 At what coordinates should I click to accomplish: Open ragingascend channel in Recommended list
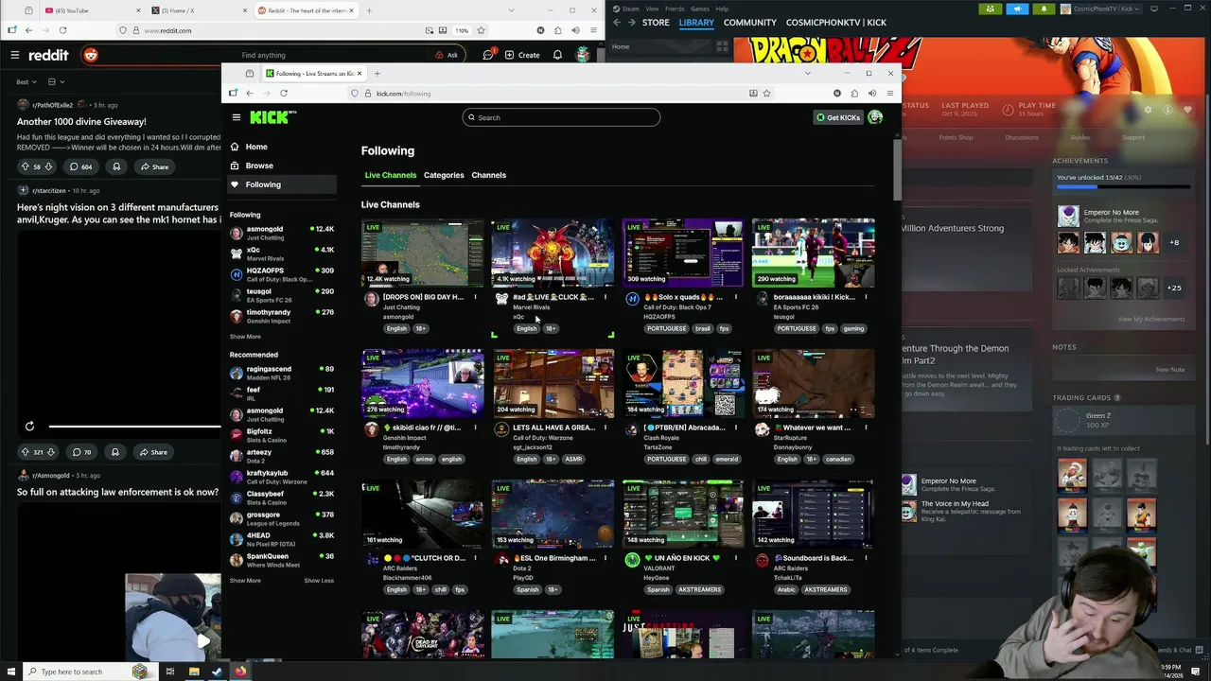[282, 373]
